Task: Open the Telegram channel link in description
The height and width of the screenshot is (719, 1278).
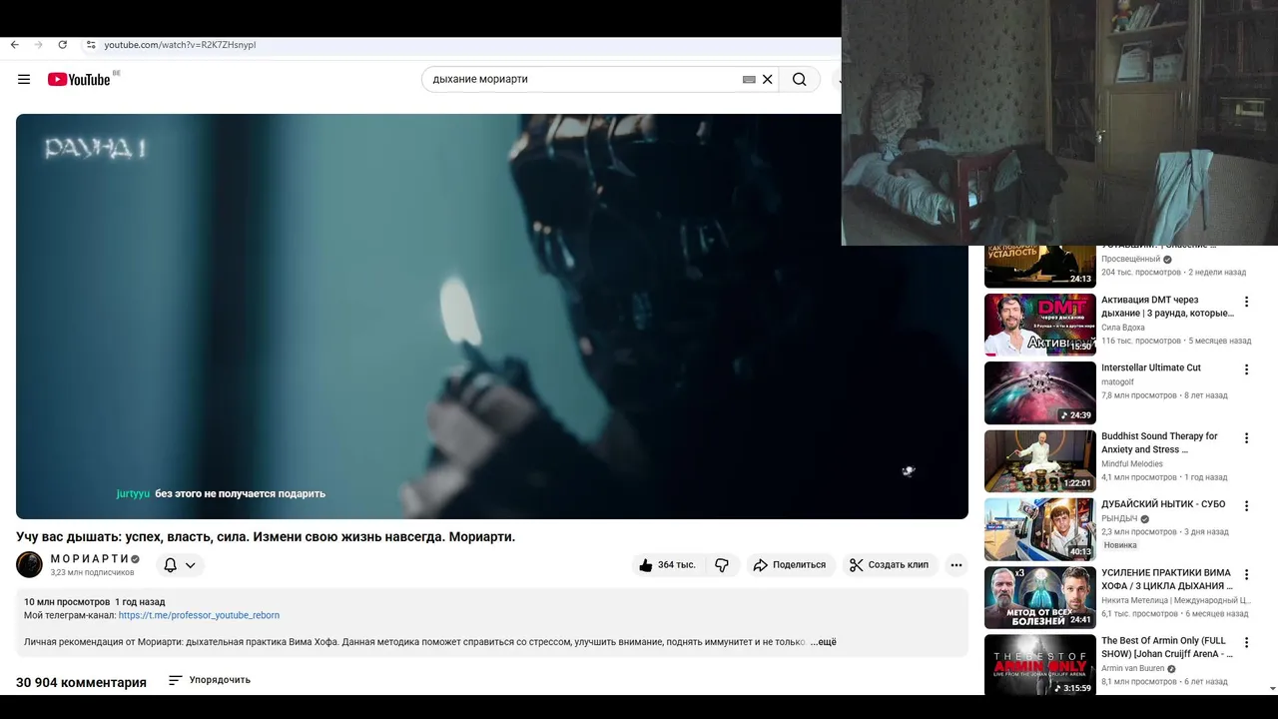Action: coord(199,615)
